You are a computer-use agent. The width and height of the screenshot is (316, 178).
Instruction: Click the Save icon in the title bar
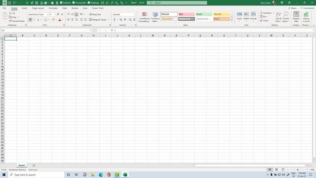coord(9,3)
